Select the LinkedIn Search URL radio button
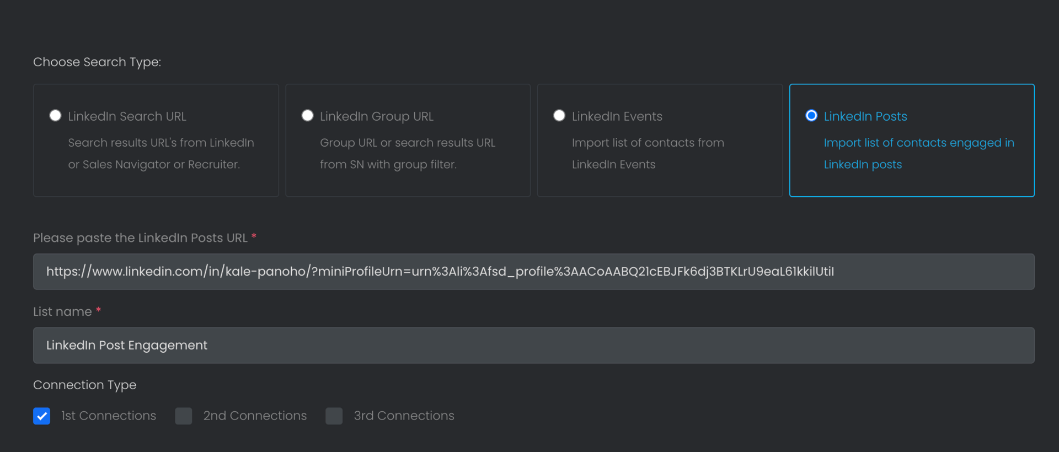The height and width of the screenshot is (452, 1059). (55, 116)
